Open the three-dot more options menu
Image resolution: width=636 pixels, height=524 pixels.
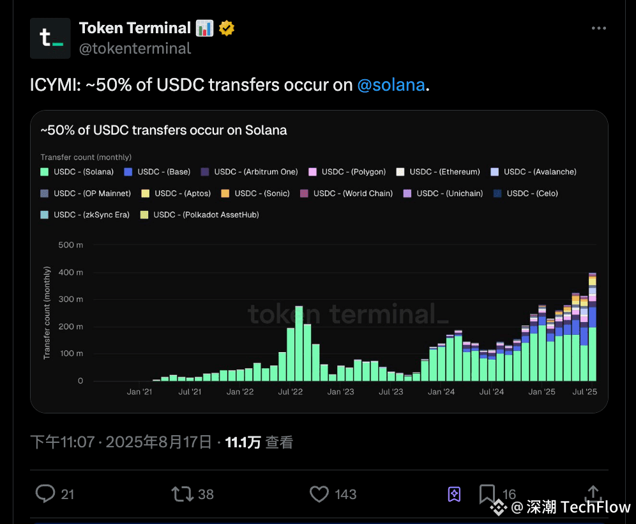click(x=599, y=28)
